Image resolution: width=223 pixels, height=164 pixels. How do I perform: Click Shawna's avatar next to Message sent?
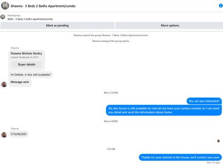point(4,84)
